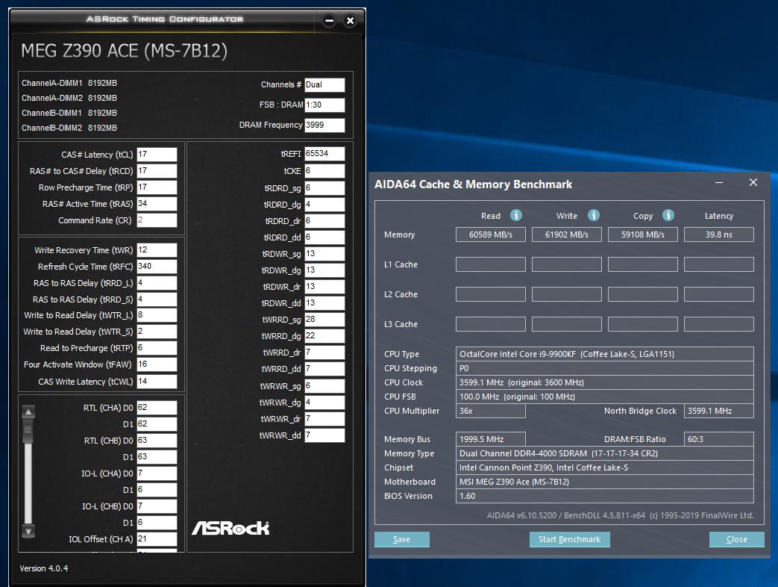This screenshot has height=587, width=778.
Task: Click the tWRRD_sg value field
Action: click(x=324, y=320)
